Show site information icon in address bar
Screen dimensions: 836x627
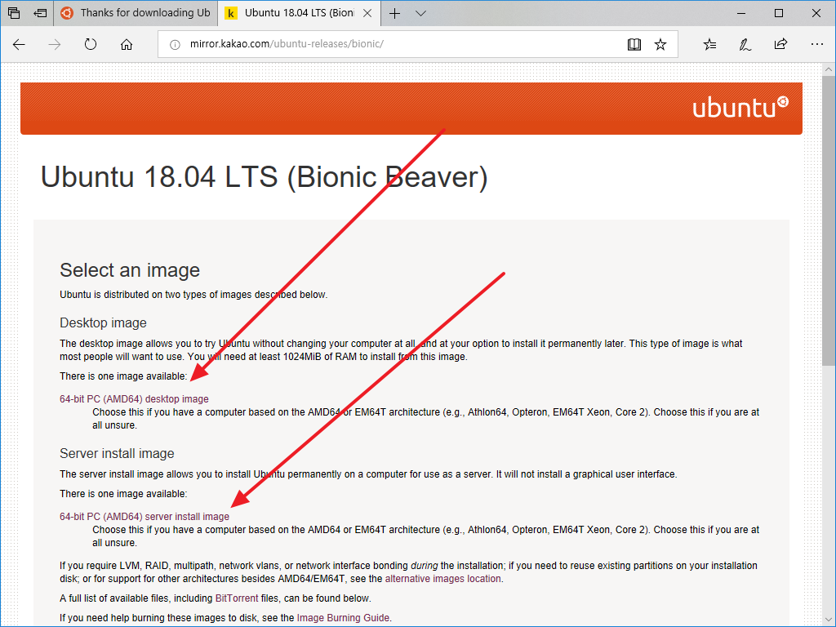tap(175, 45)
